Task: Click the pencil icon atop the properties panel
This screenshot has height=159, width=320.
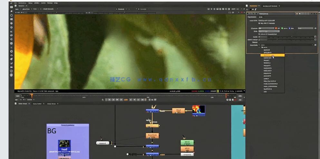Action: pos(256,9)
